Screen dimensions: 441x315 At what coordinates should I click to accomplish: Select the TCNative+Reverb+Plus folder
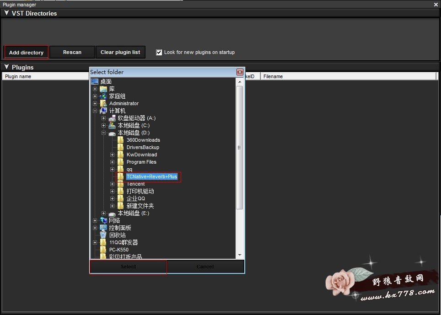click(152, 176)
